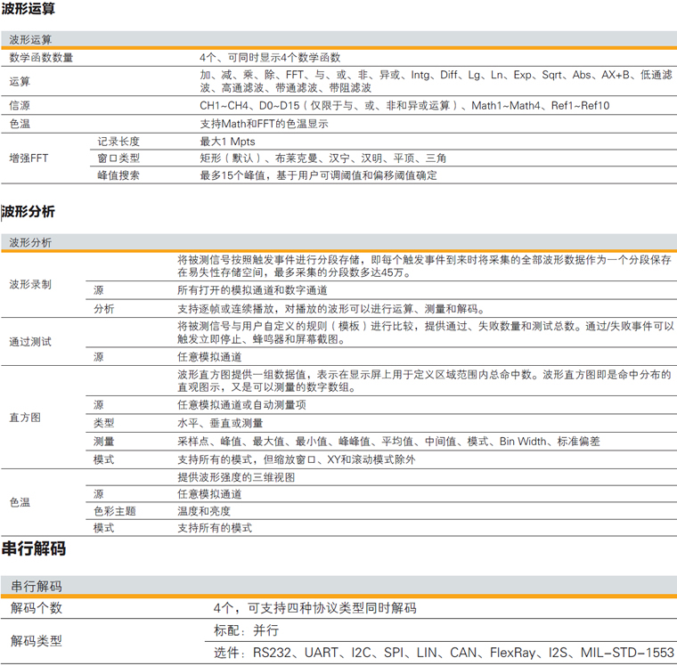Click the 波形运算 main heading
Image resolution: width=677 pixels, height=666 pixels.
coord(29,8)
